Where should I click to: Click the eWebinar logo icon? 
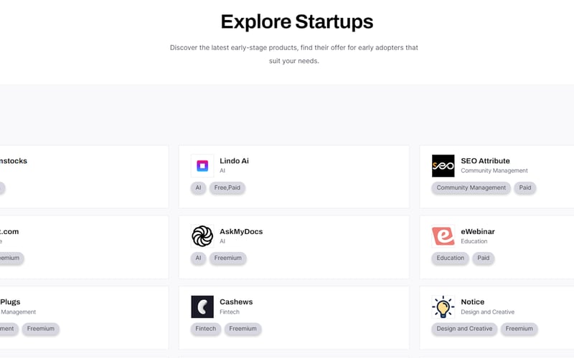point(443,236)
